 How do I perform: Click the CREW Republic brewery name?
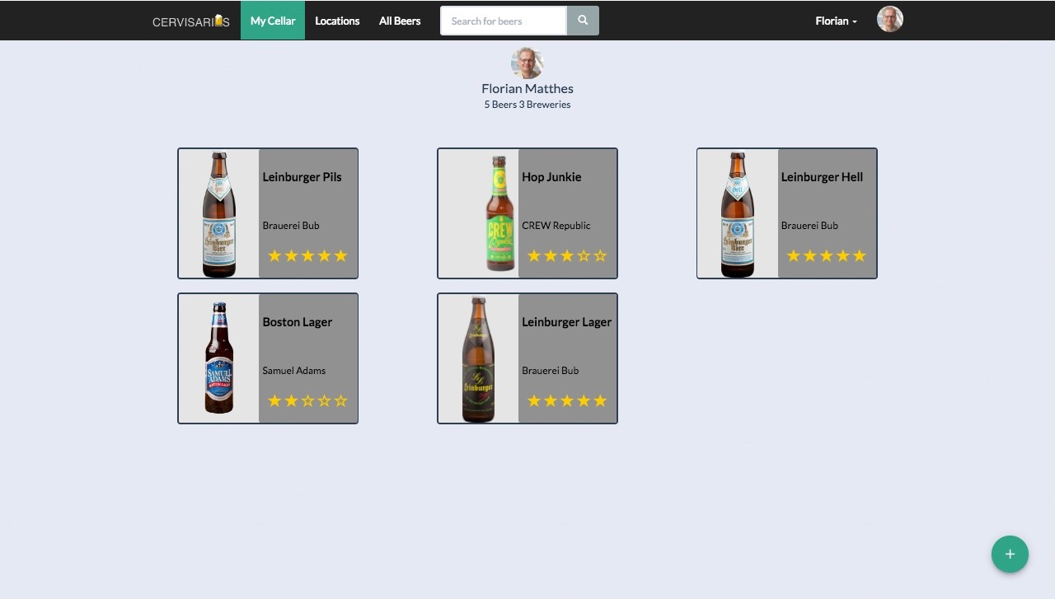pos(556,226)
